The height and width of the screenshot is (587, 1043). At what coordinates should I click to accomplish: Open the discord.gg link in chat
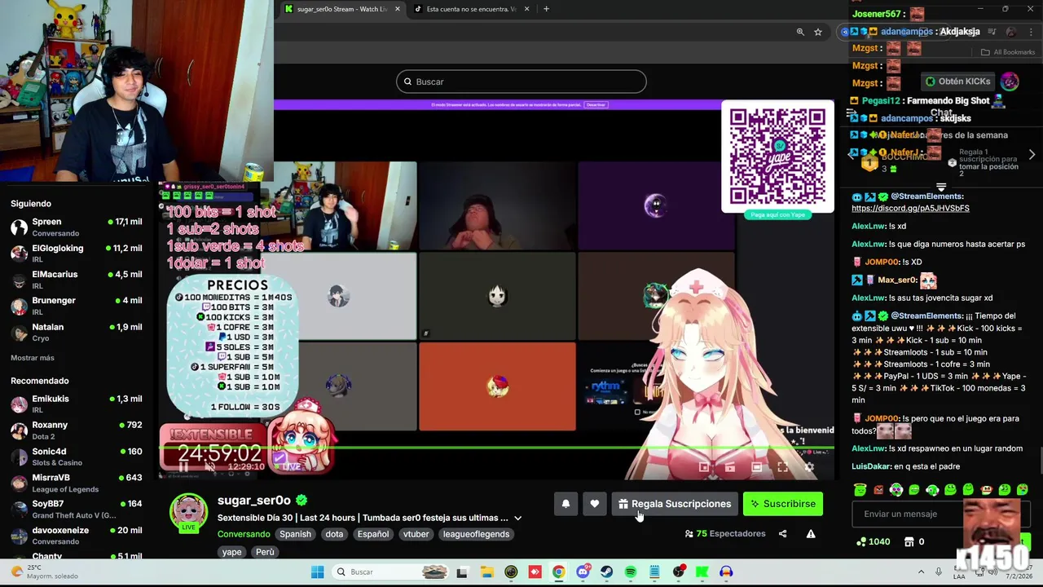coord(910,208)
